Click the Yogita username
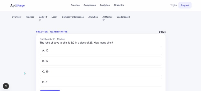 click(173, 5)
